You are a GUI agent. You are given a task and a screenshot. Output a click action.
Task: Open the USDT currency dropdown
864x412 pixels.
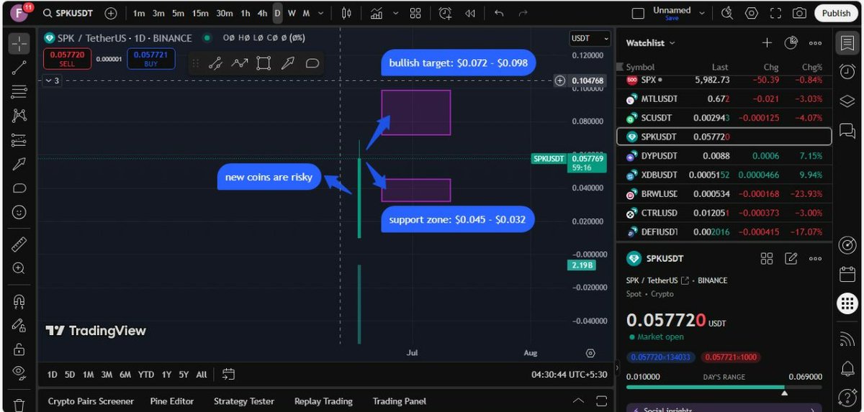point(590,38)
